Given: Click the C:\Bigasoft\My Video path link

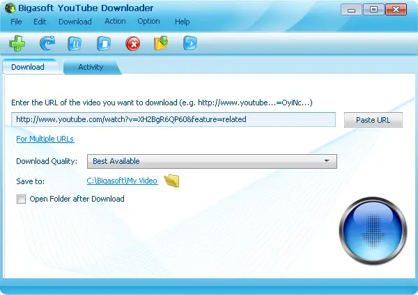Looking at the screenshot, I should (122, 181).
